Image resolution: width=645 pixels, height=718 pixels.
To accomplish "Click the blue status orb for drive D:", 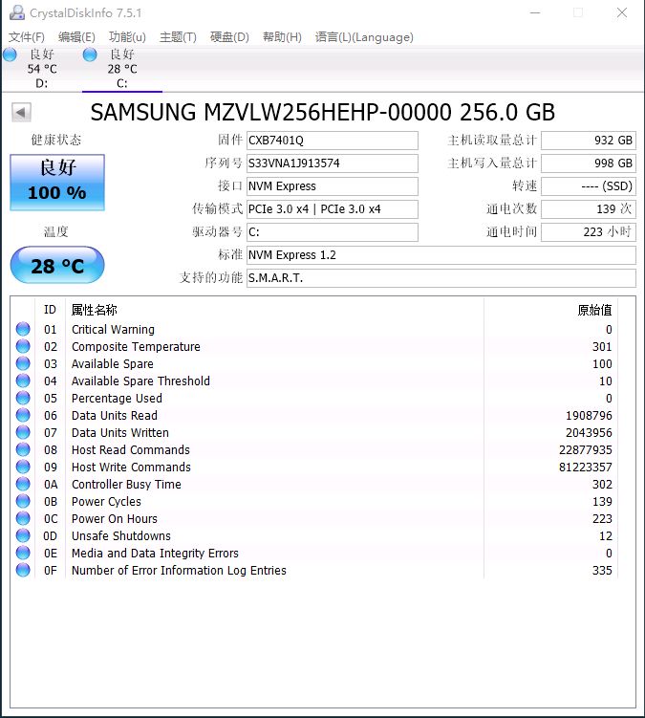I will [x=11, y=54].
